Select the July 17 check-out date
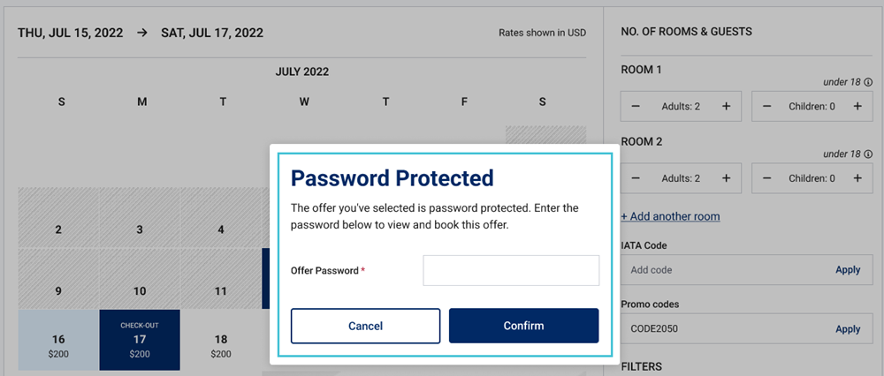Screen dimensions: 884x376 click(x=140, y=340)
